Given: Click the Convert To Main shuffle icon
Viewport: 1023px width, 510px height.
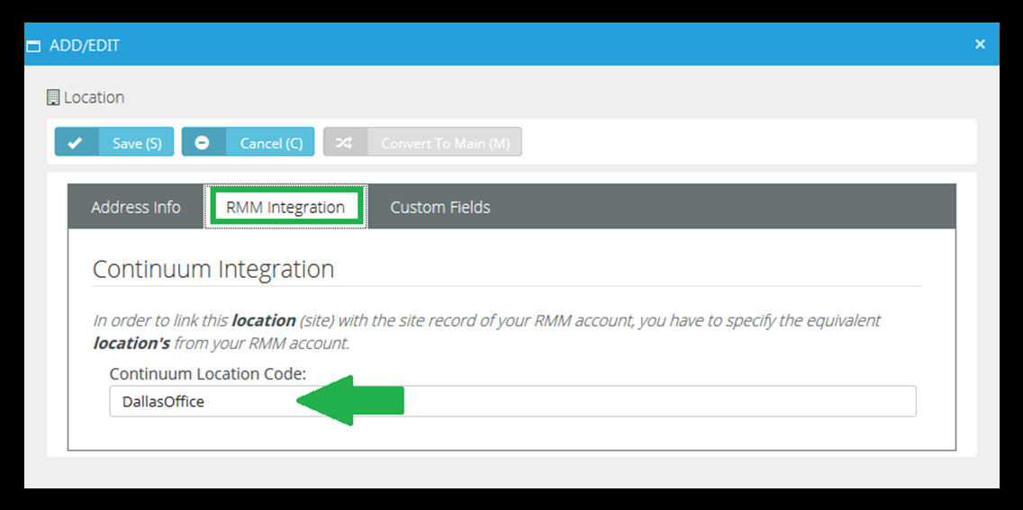Looking at the screenshot, I should (x=344, y=143).
